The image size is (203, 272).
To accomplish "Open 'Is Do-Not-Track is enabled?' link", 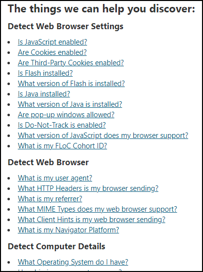I will click(x=62, y=125).
